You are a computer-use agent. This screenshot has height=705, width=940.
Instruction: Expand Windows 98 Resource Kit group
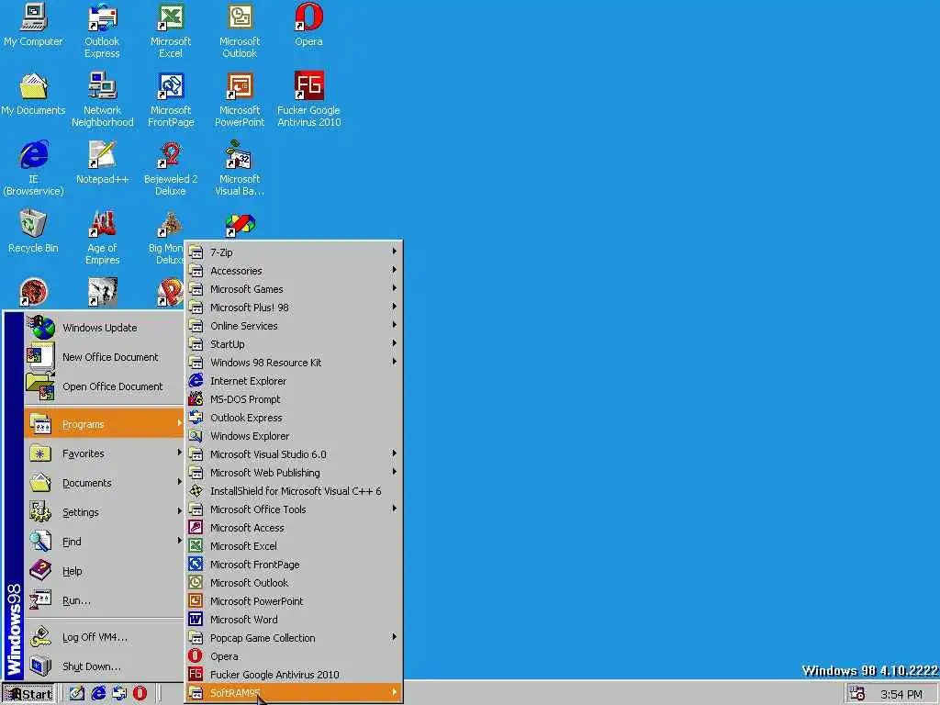coord(294,363)
